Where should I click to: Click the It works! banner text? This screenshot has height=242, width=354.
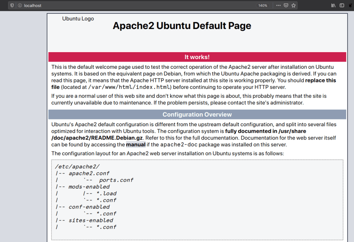click(x=197, y=57)
